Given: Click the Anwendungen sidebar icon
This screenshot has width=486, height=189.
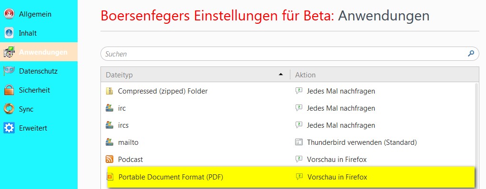Looking at the screenshot, I should pyautogui.click(x=9, y=52).
